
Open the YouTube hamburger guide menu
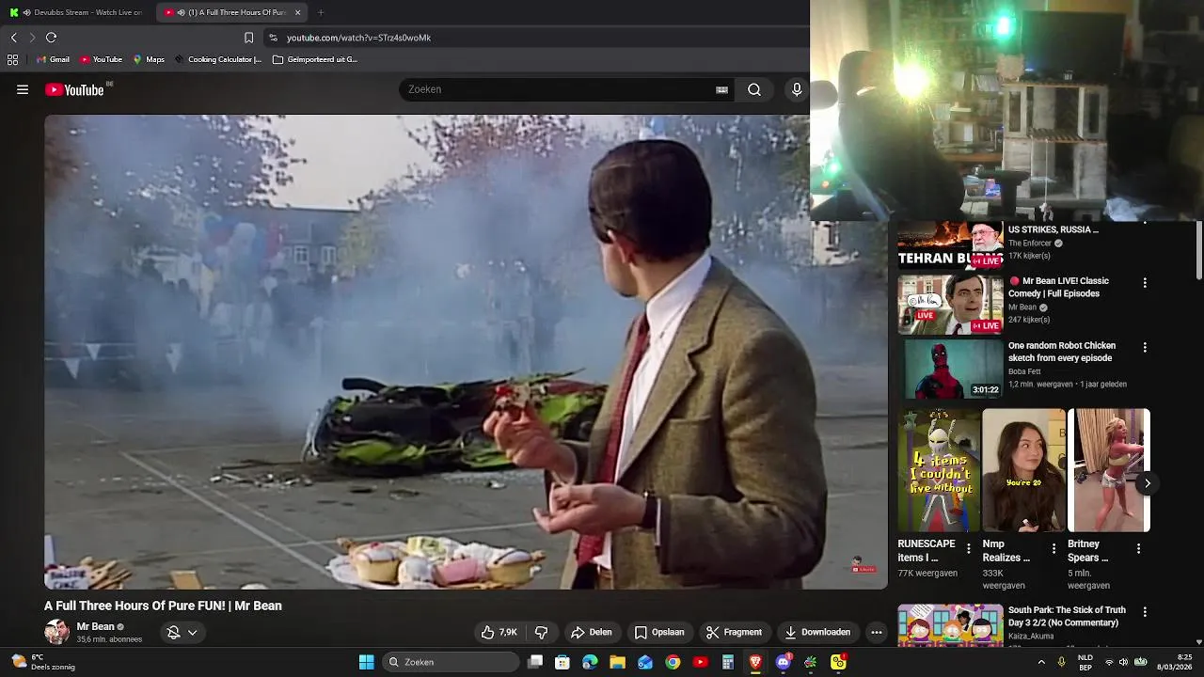pyautogui.click(x=23, y=89)
